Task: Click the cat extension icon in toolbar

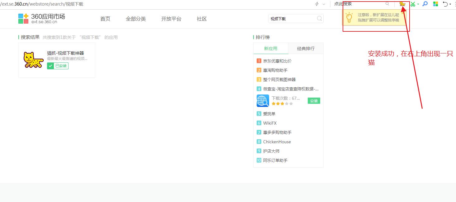Action: click(x=402, y=4)
